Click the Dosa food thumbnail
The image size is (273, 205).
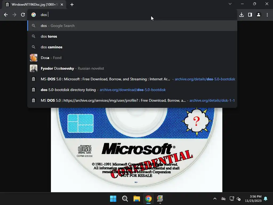34,58
